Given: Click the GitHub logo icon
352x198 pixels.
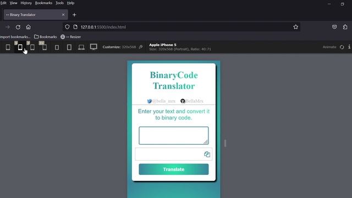Looking at the screenshot, I should (183, 101).
